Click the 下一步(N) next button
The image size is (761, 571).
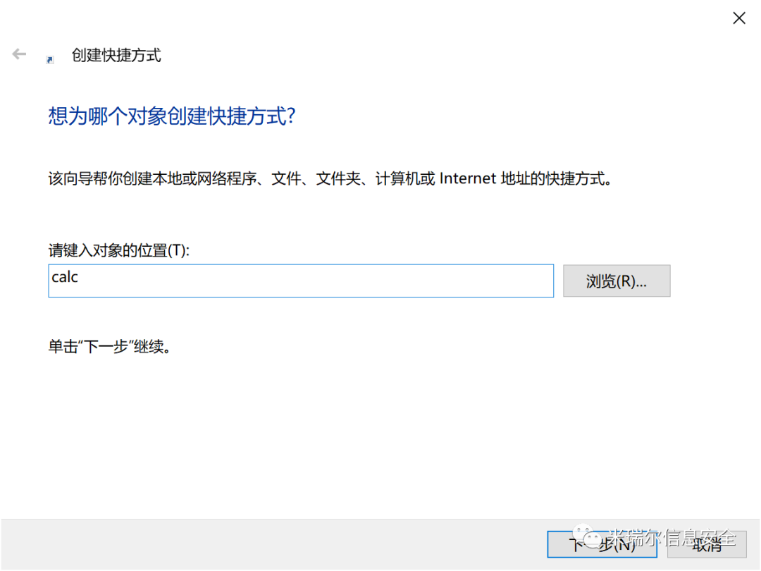coord(602,544)
